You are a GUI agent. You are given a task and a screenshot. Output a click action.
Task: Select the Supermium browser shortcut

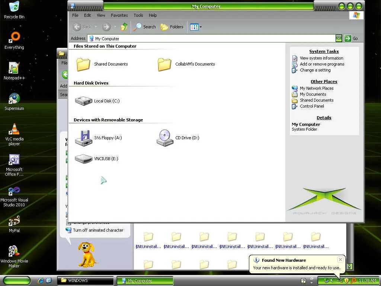click(14, 102)
